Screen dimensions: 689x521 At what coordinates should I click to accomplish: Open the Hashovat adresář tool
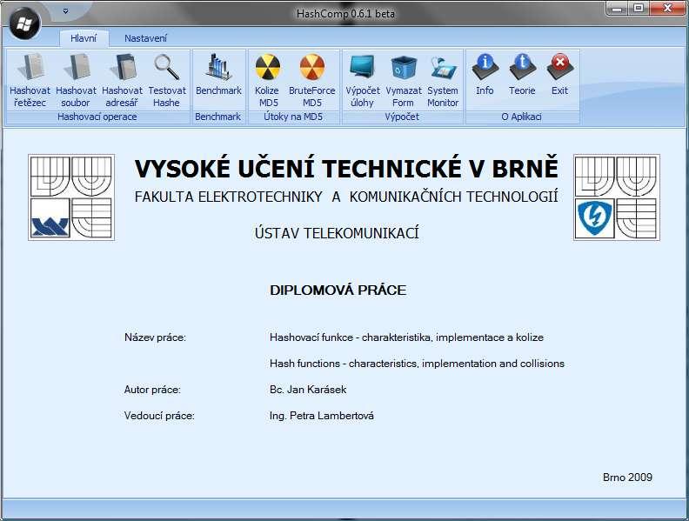point(122,80)
